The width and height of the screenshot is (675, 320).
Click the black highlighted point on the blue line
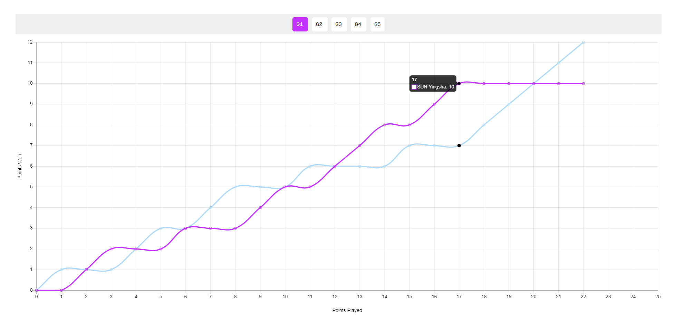[x=459, y=145]
